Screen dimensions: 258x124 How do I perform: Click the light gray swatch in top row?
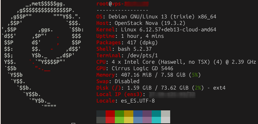[165, 113]
